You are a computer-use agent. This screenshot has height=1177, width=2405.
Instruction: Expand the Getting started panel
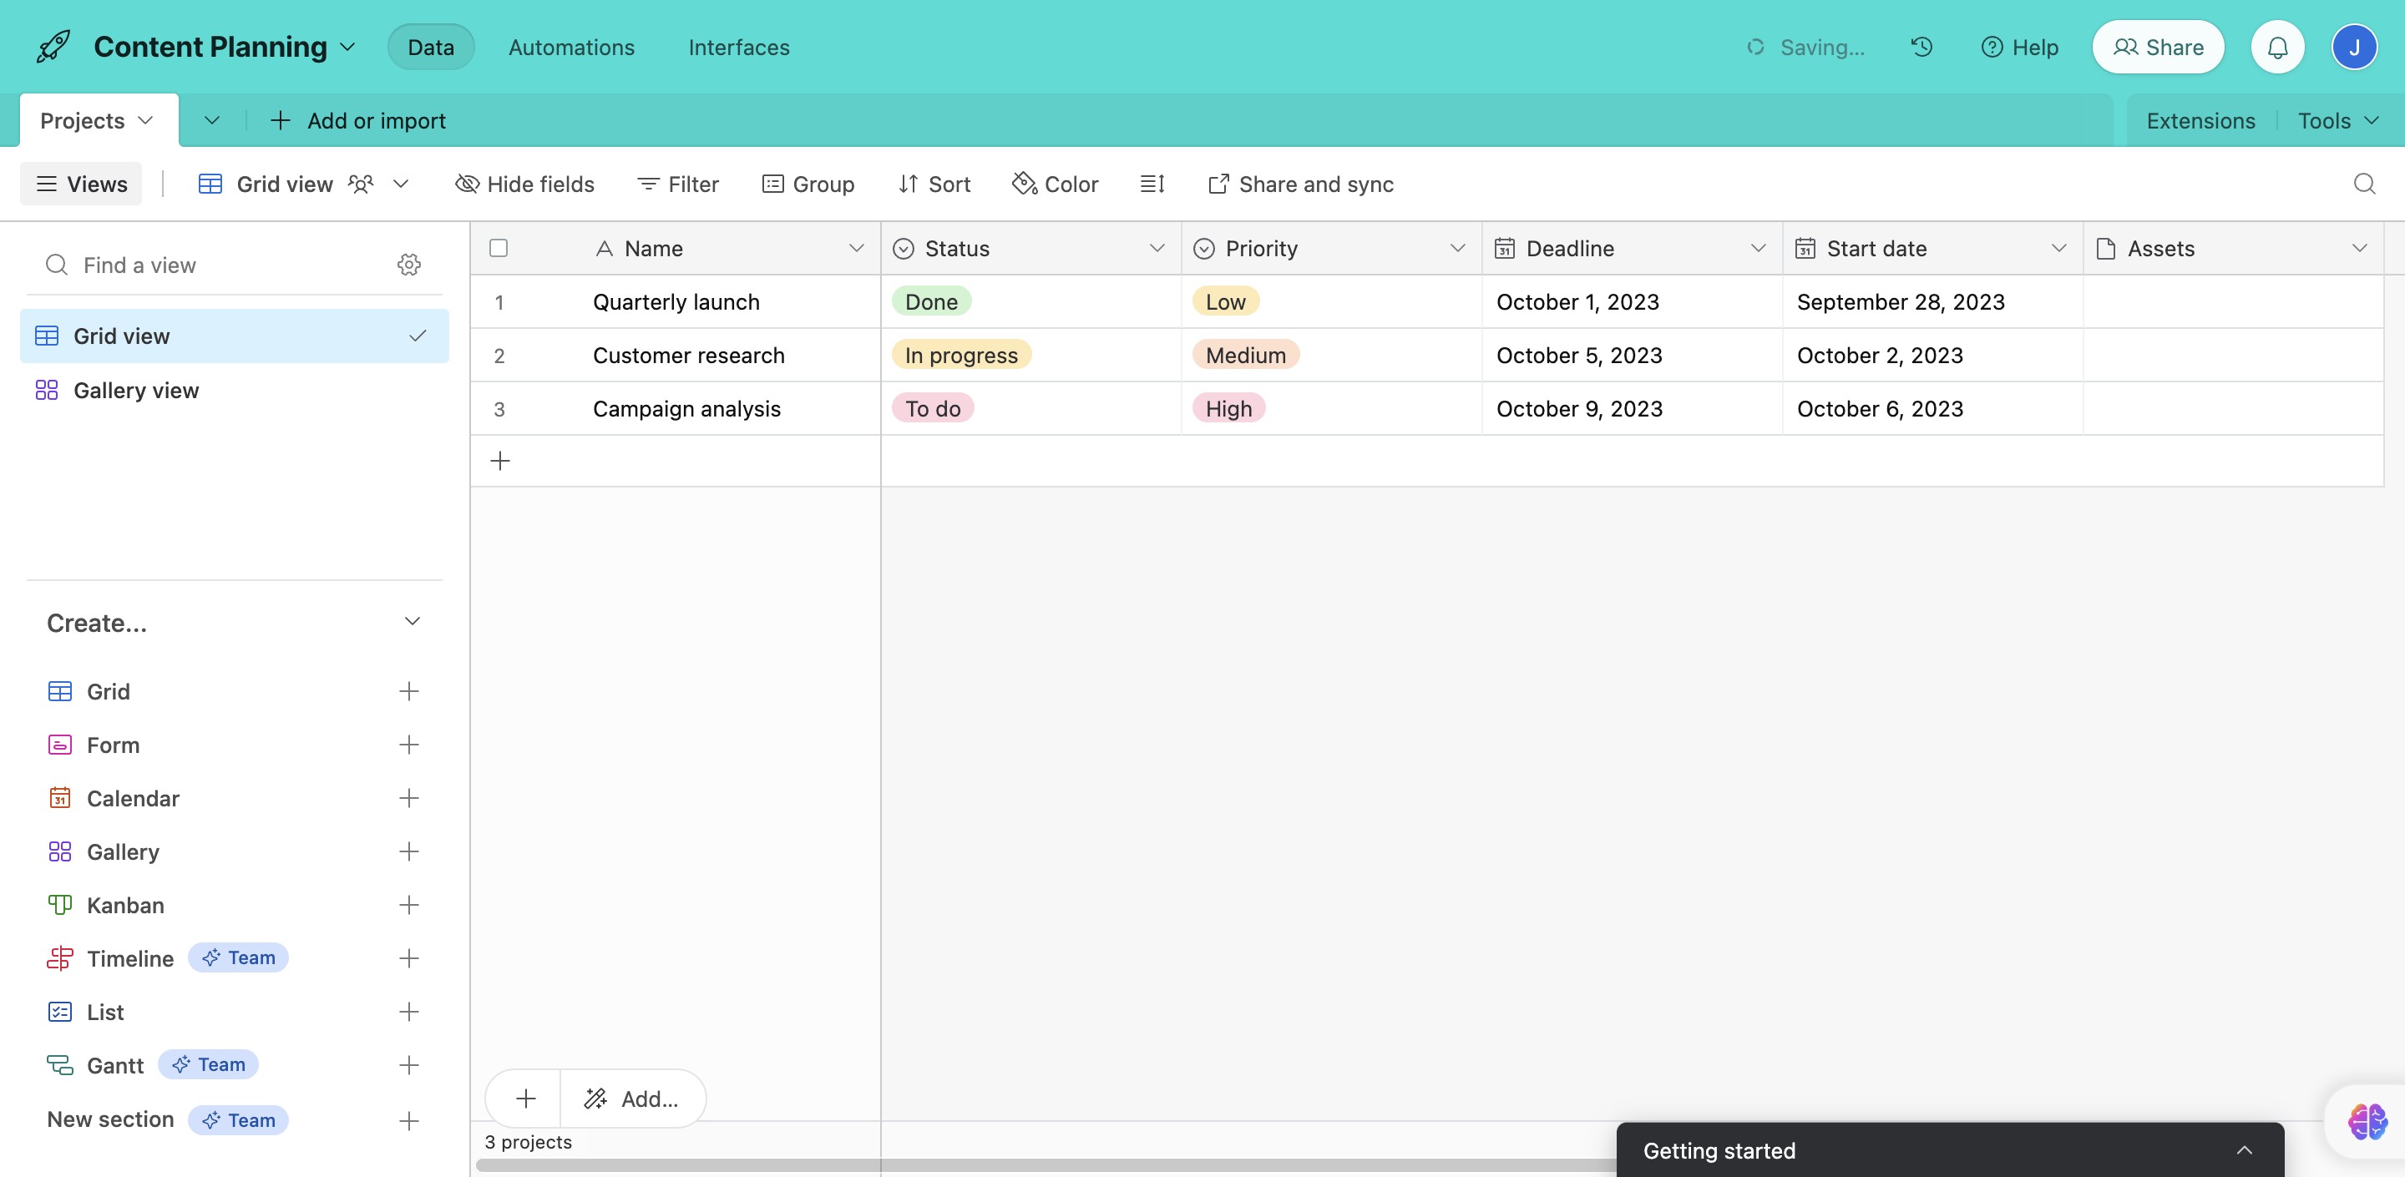tap(2244, 1150)
